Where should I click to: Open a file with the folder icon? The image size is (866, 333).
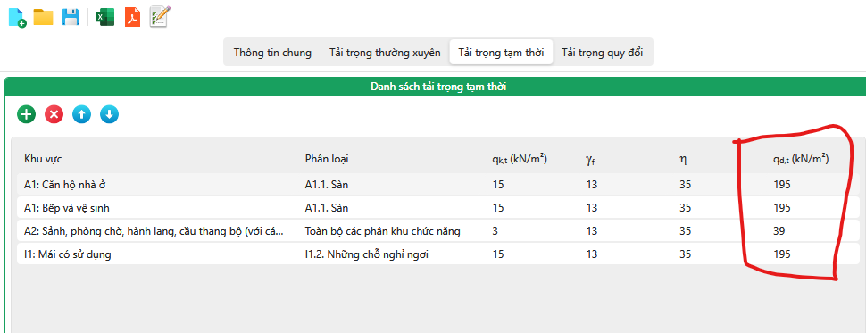pos(43,17)
